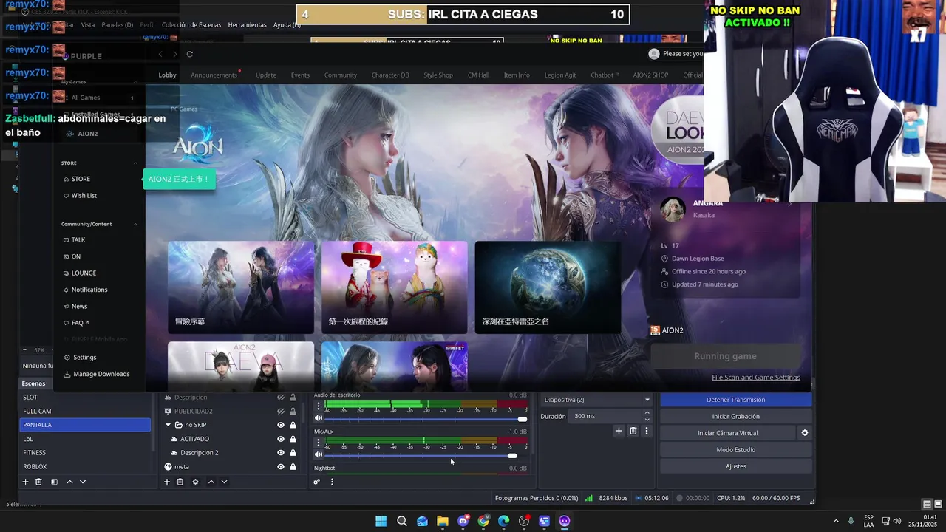Screen dimensions: 946x532
Task: Remove scene transition with trash icon
Action: (633, 431)
